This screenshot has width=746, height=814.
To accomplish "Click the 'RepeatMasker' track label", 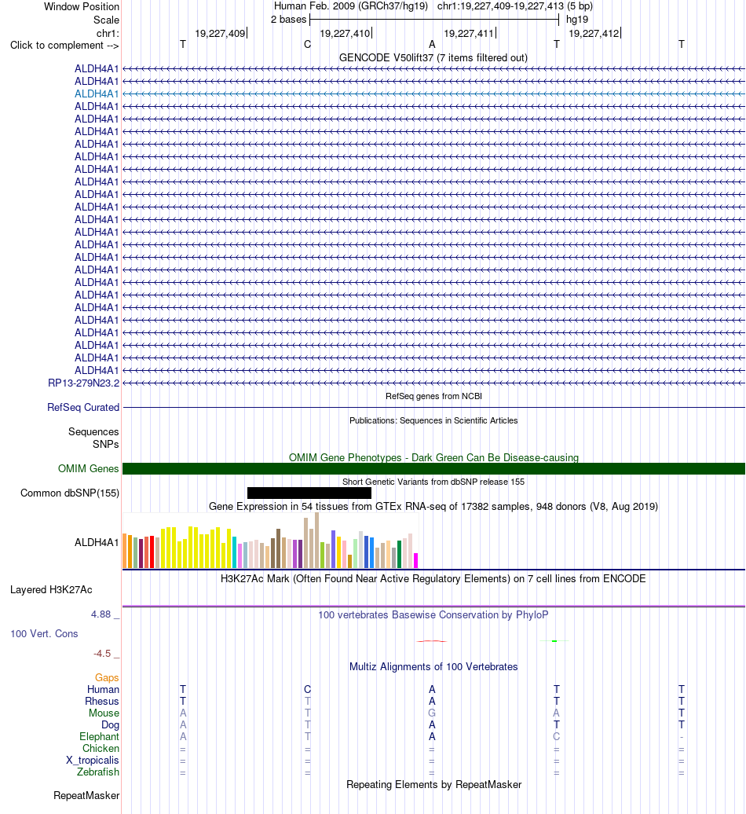I will 86,796.
